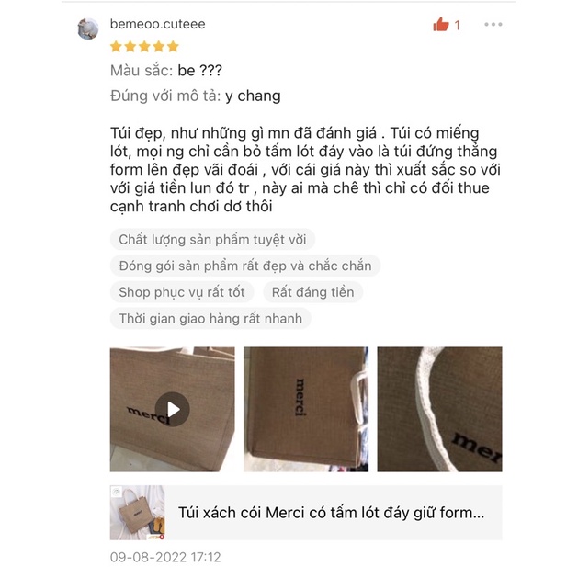Select tag Rất đáng tiền
Screen dimensions: 578x578
click(312, 292)
